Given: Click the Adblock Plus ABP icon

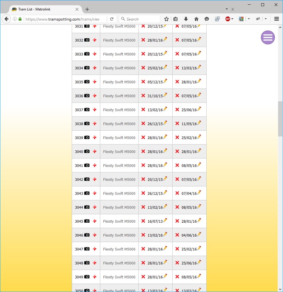Looking at the screenshot, I should click(x=227, y=19).
